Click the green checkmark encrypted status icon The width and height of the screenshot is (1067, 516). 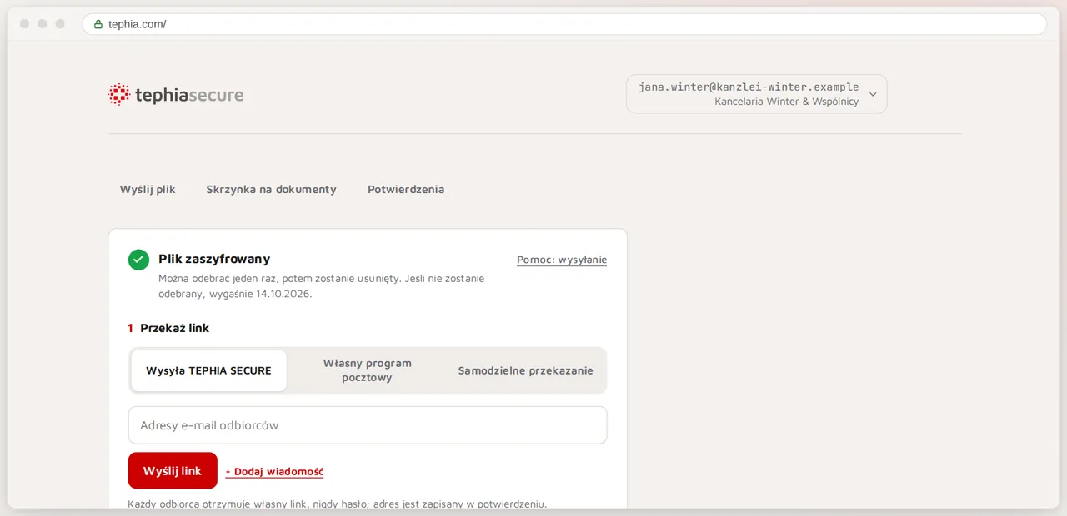pos(138,260)
